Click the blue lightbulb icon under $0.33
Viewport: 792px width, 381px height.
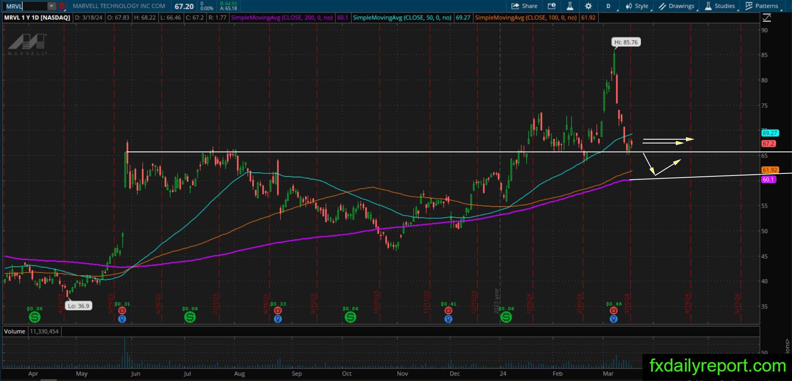click(278, 319)
